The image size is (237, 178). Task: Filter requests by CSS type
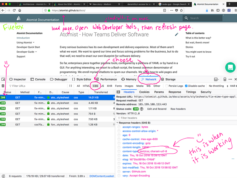(95, 86)
